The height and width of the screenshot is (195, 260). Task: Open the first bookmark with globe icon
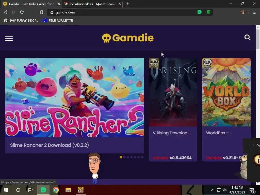[21, 20]
